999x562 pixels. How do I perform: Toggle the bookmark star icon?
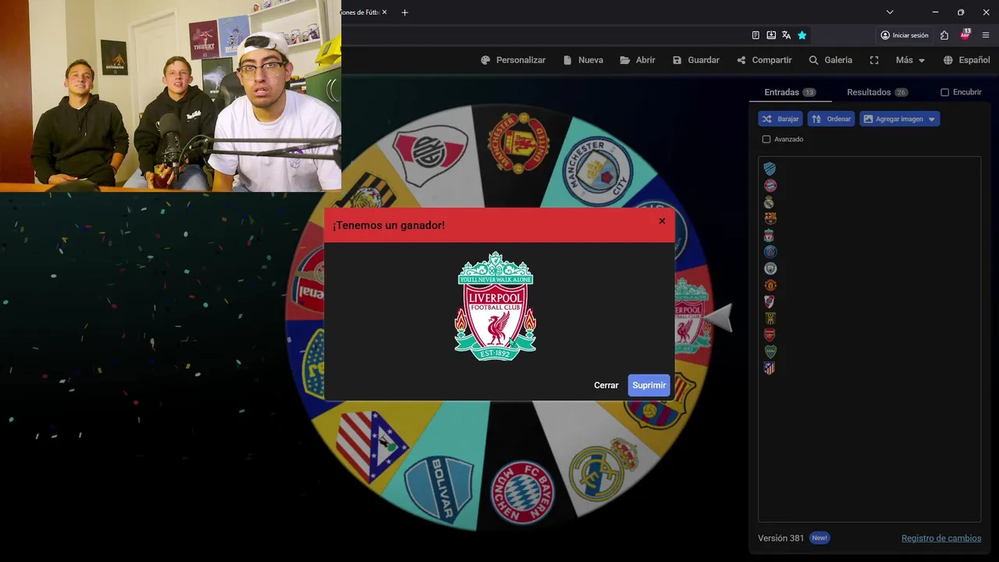(x=802, y=35)
